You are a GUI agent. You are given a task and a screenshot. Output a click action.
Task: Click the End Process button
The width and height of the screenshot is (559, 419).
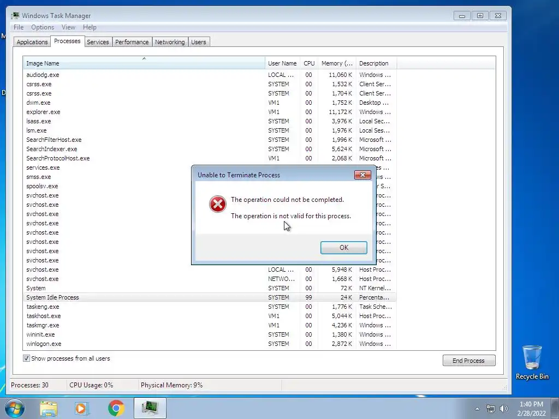pos(469,361)
